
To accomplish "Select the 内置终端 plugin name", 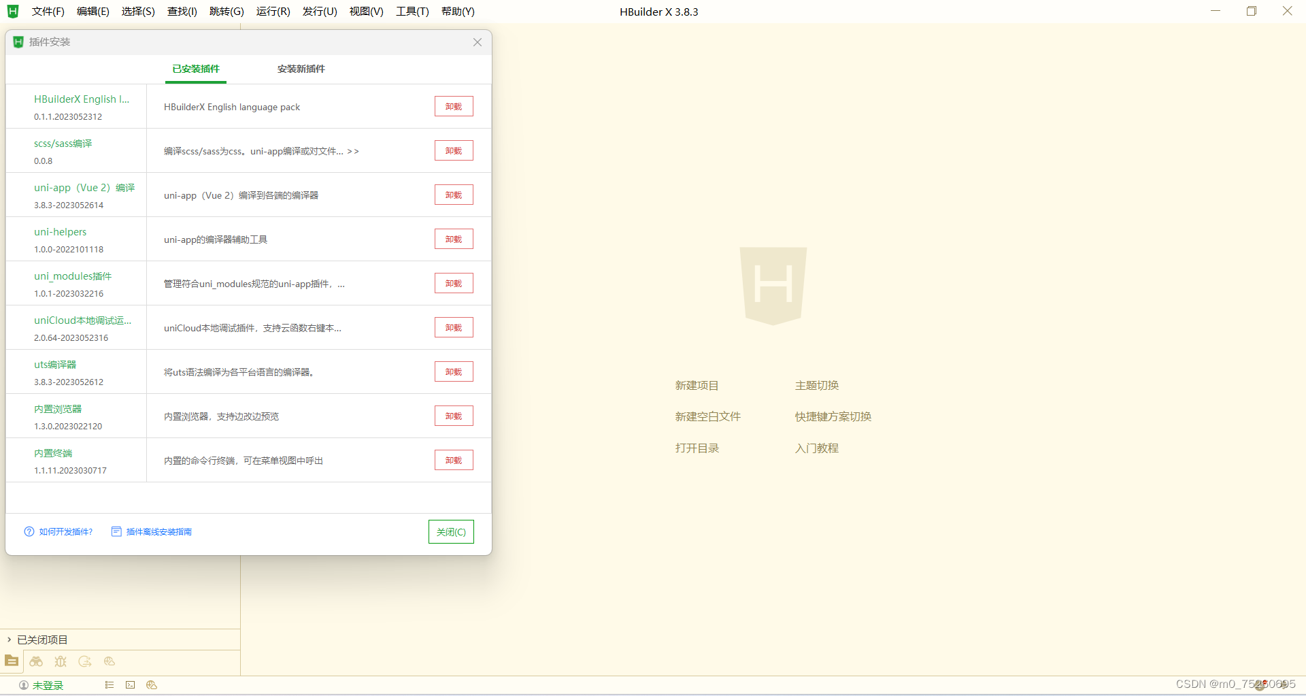I will (53, 453).
